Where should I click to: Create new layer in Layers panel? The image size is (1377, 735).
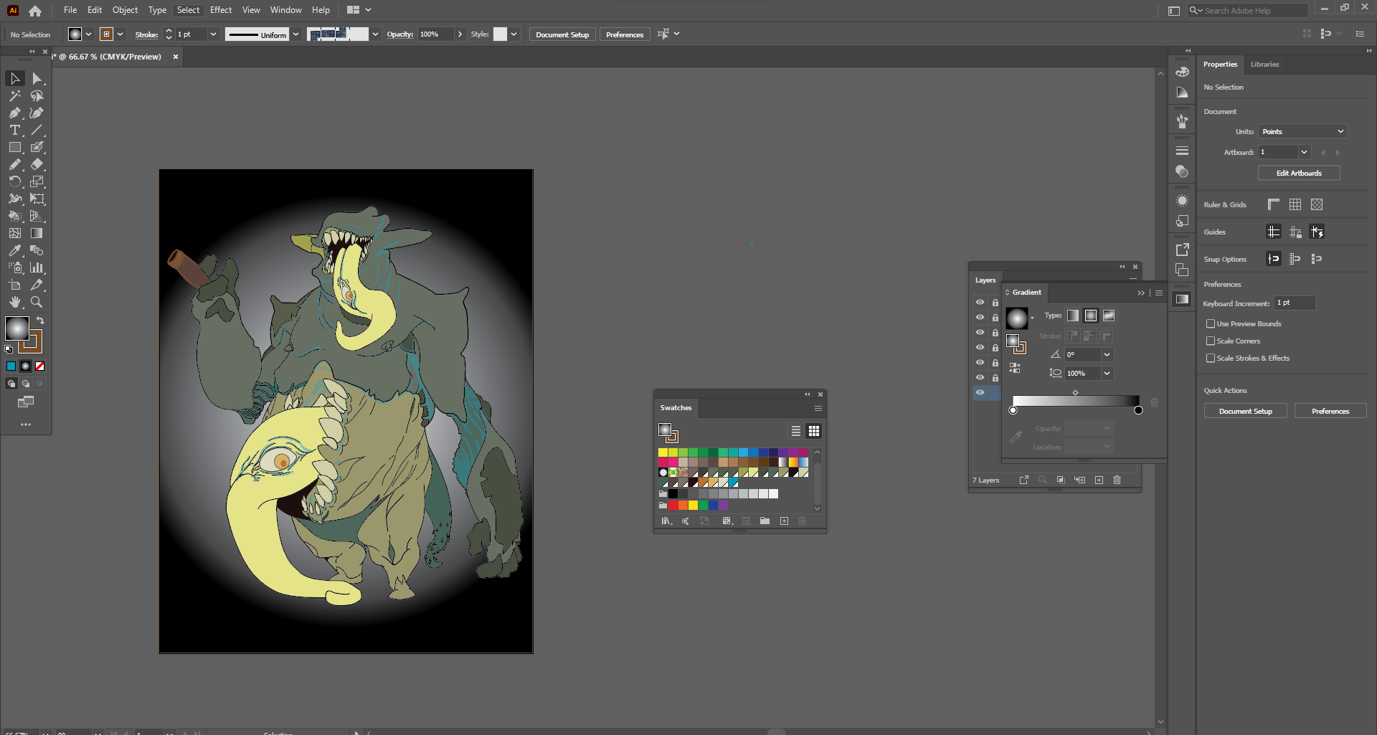pos(1099,480)
